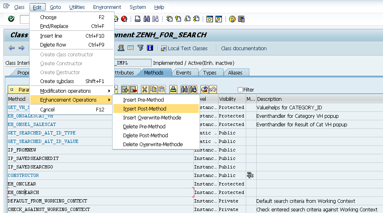Click the Find binoculars icon in the methods toolbar
This screenshot has height=213, width=383.
coord(185,89)
